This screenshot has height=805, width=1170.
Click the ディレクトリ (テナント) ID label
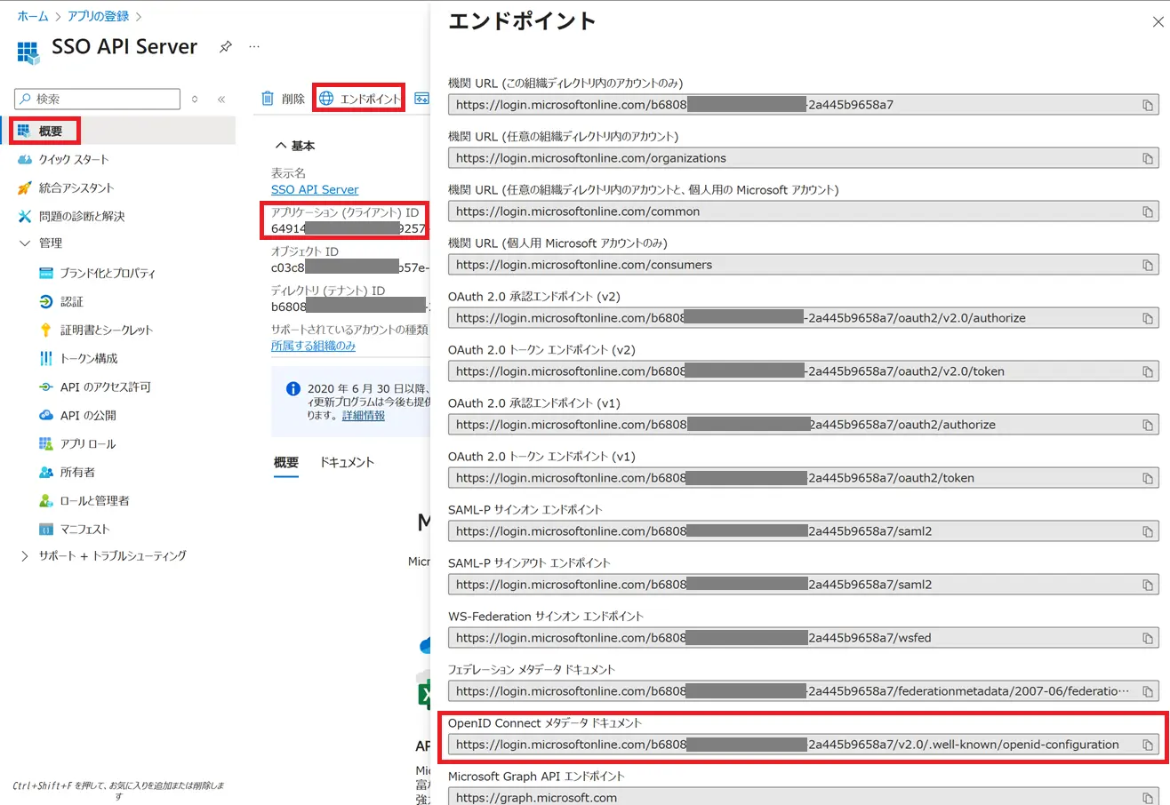click(x=328, y=291)
